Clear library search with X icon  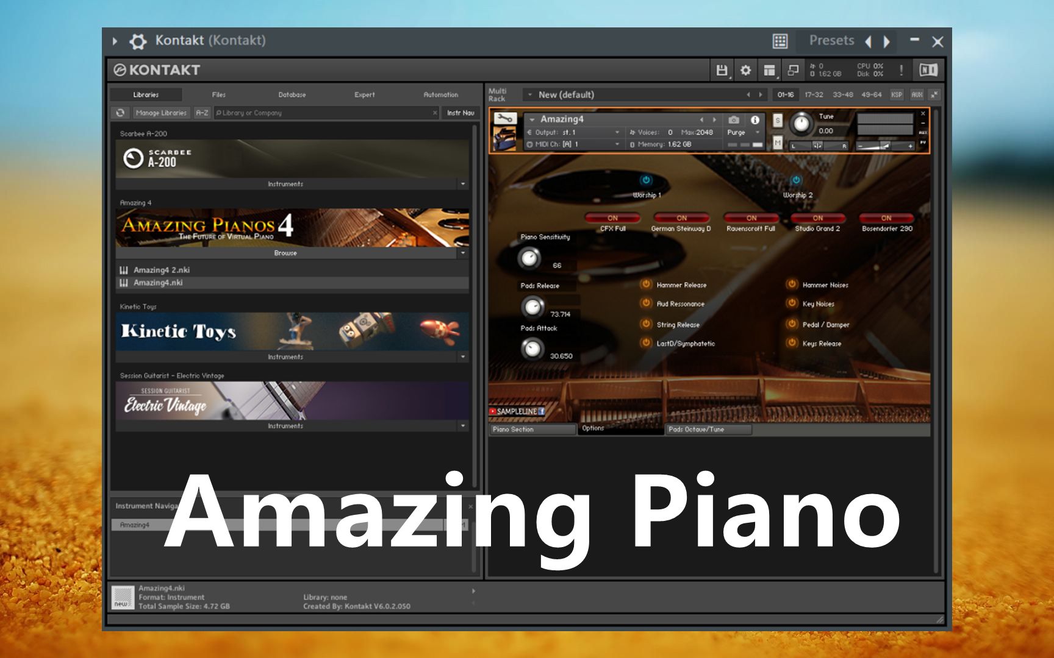tap(435, 113)
